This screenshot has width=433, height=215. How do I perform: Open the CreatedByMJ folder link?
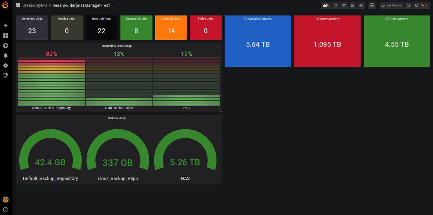(x=35, y=5)
